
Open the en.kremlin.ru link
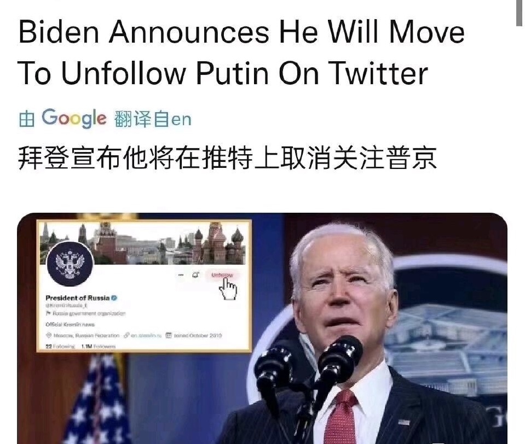click(x=143, y=335)
